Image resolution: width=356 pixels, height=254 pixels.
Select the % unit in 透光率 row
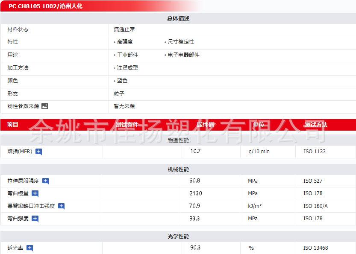point(251,248)
